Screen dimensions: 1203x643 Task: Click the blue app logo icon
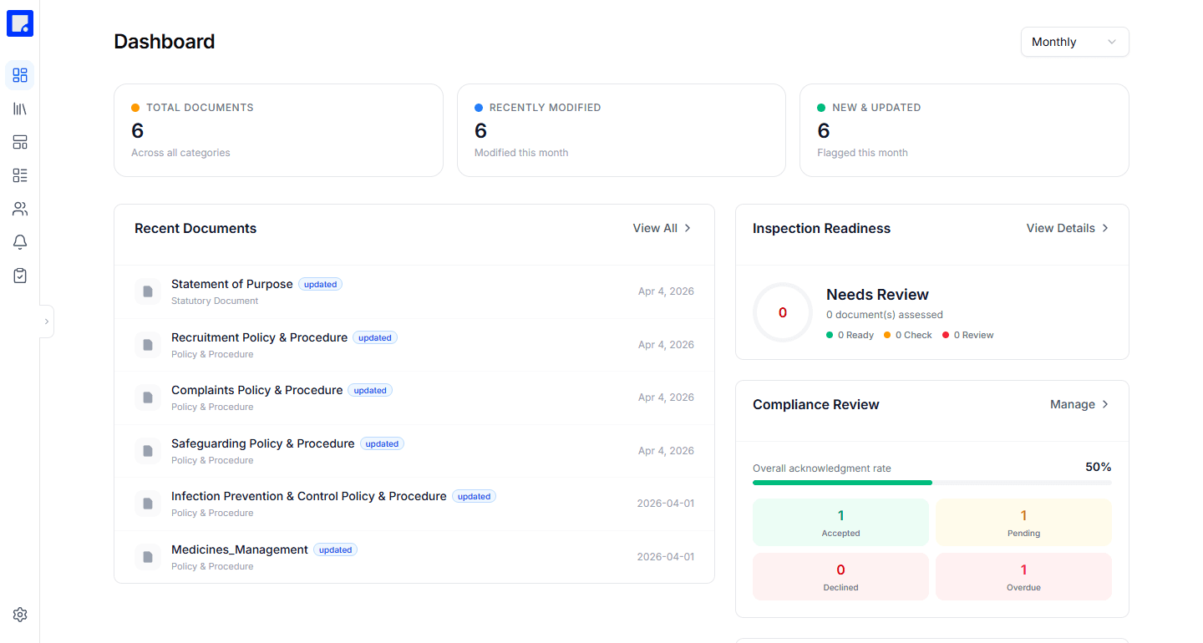(20, 23)
